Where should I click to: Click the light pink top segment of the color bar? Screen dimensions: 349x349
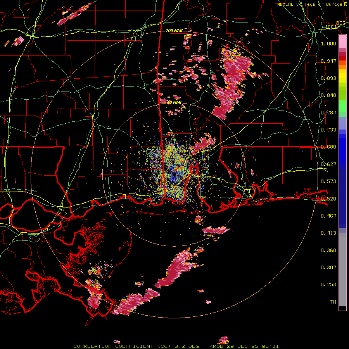(342, 41)
